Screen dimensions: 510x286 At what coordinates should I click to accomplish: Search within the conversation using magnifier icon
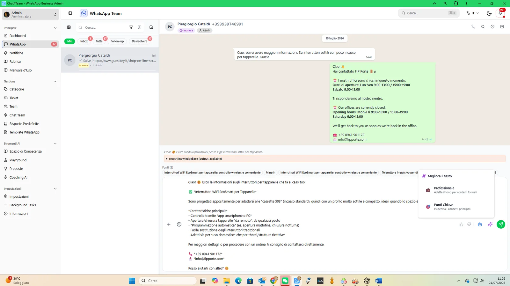(483, 27)
